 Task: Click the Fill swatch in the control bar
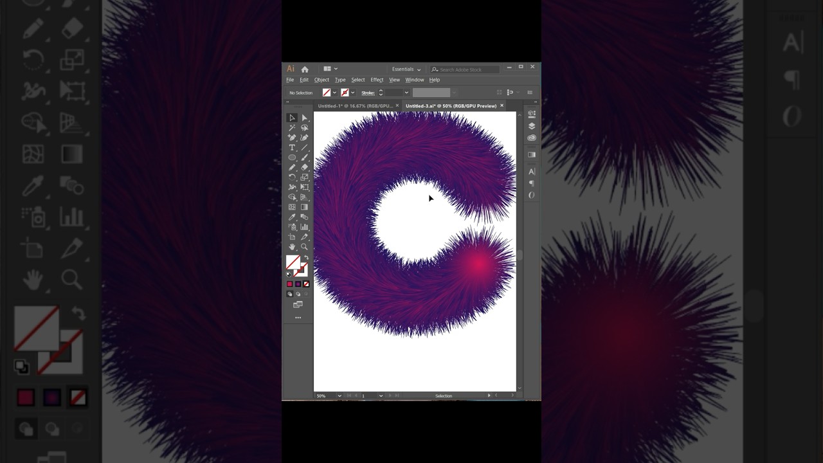click(327, 93)
